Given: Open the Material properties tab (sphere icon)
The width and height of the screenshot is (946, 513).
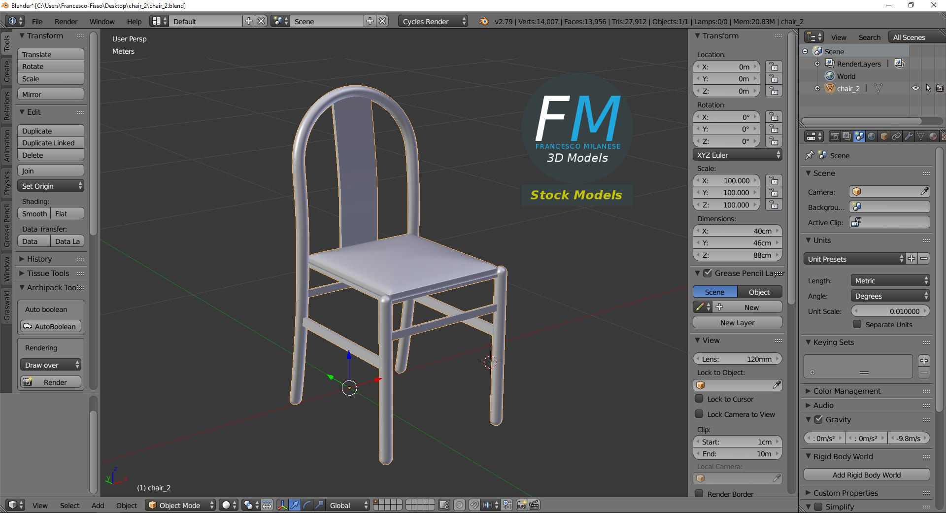Looking at the screenshot, I should (x=933, y=137).
